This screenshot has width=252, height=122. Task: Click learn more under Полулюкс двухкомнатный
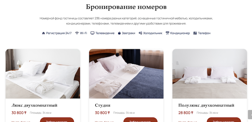(x=188, y=121)
